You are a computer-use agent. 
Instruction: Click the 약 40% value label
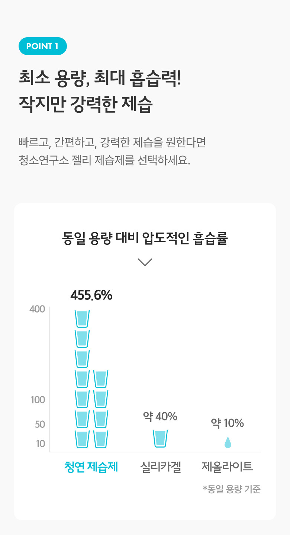tap(160, 416)
